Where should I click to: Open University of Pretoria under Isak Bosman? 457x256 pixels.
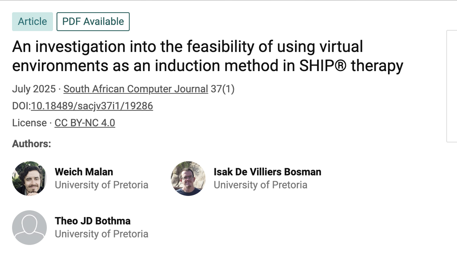[260, 185]
